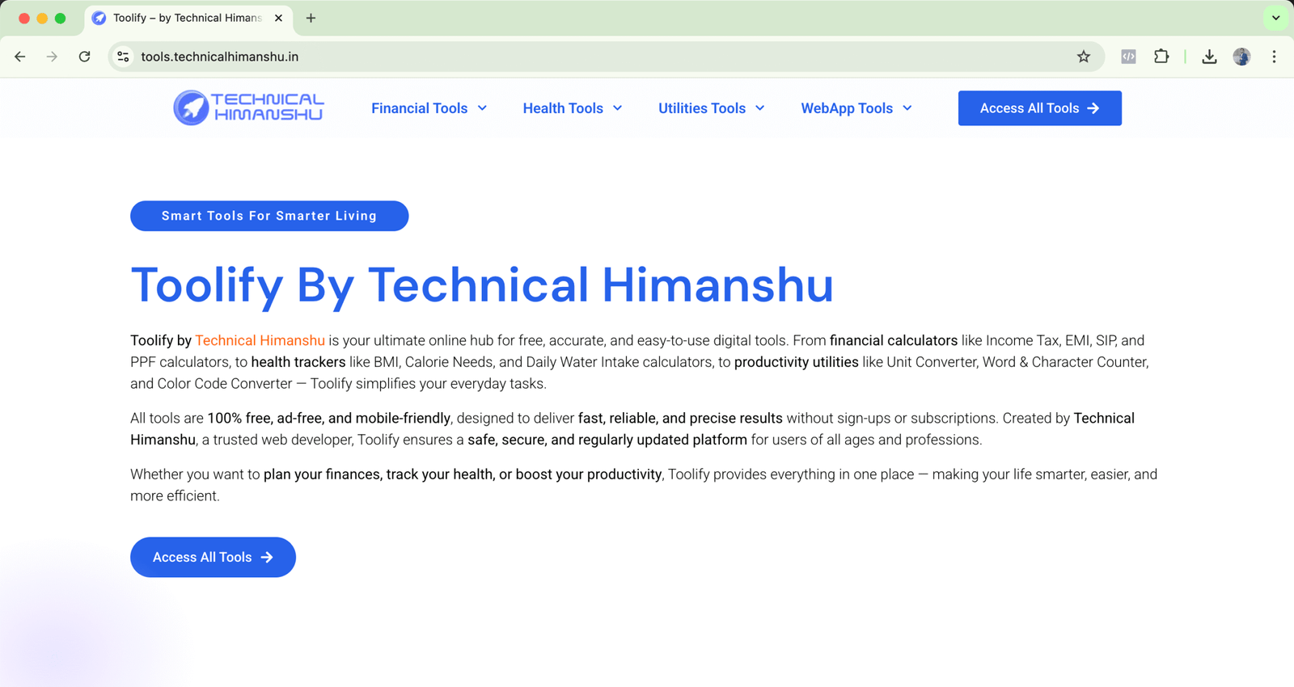This screenshot has height=687, width=1294.
Task: Reload the page with the refresh icon
Action: click(84, 57)
